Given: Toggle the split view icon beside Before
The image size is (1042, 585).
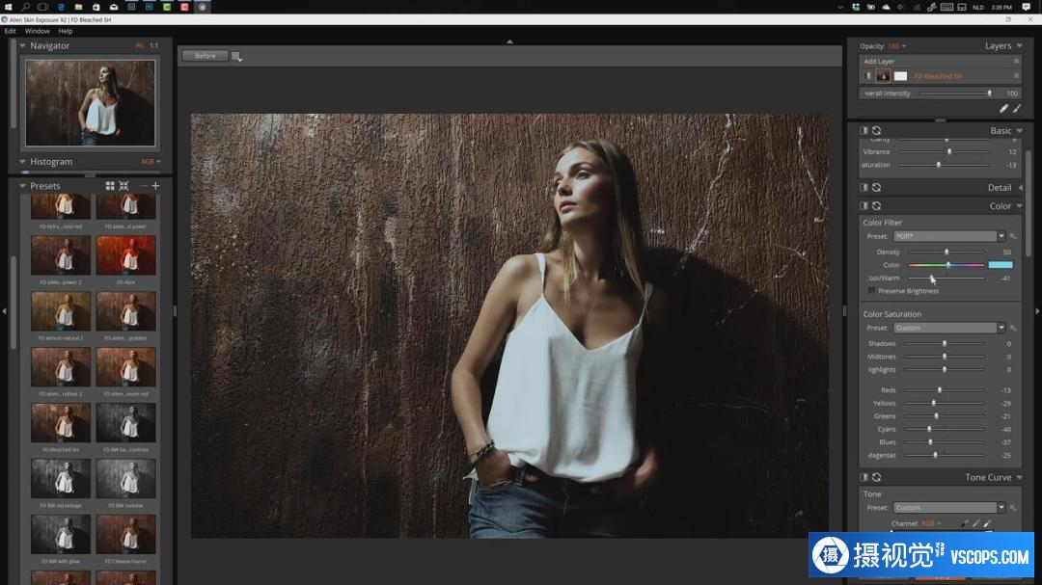Looking at the screenshot, I should point(236,57).
